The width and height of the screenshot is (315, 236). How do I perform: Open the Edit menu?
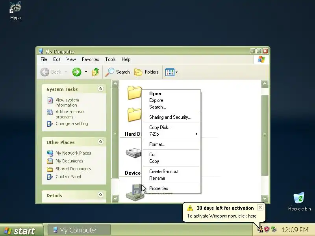(57, 59)
